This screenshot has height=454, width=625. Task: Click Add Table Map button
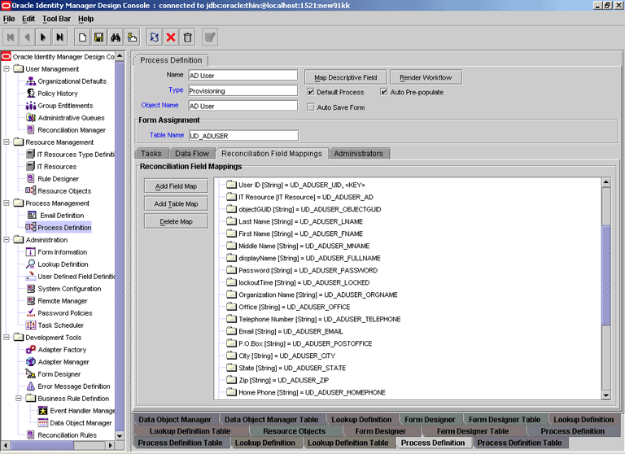point(176,203)
